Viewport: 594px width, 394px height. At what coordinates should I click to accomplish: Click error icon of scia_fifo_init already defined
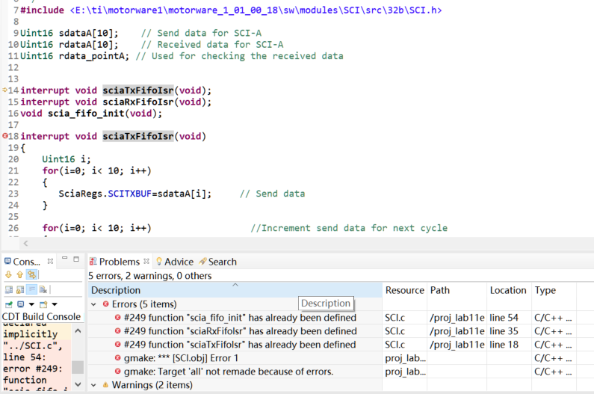(x=118, y=318)
